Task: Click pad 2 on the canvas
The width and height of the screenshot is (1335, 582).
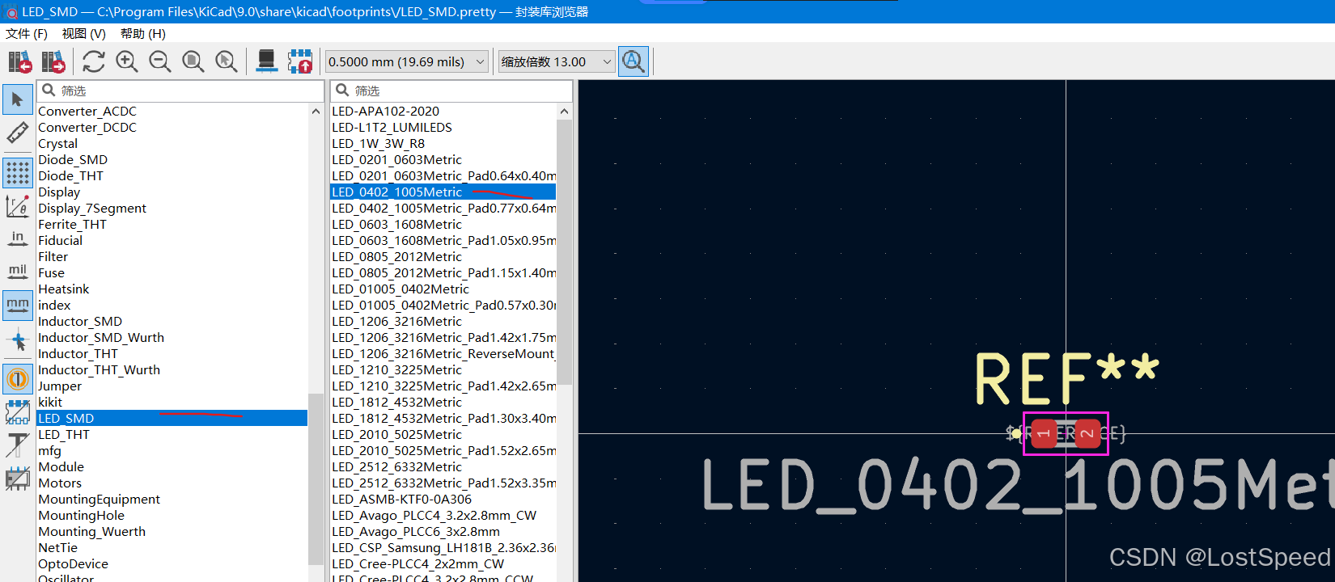Action: coord(1087,434)
